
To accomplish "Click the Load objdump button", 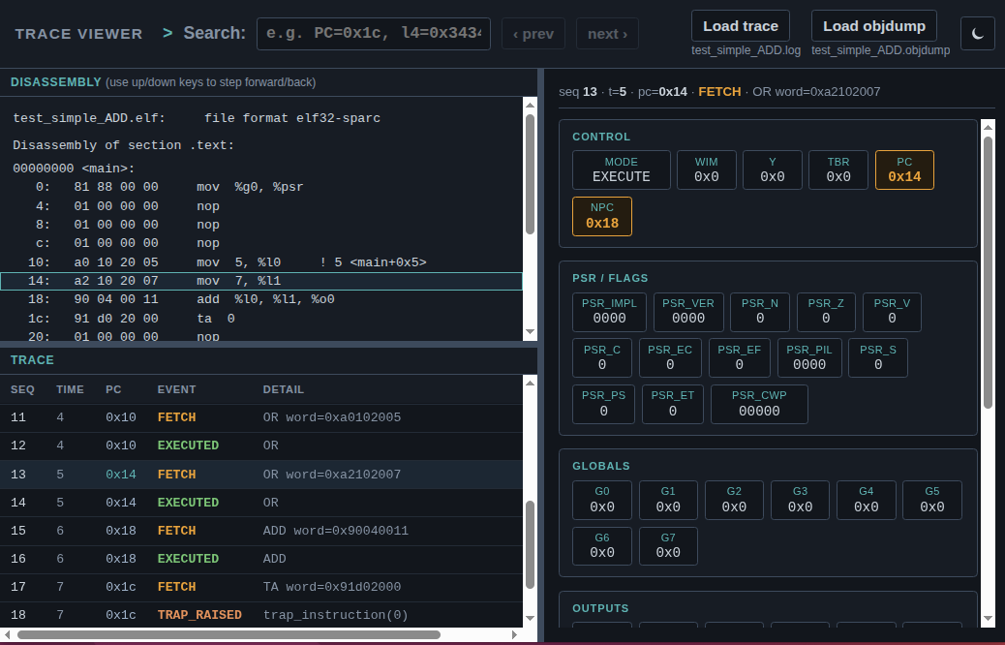I will click(874, 26).
